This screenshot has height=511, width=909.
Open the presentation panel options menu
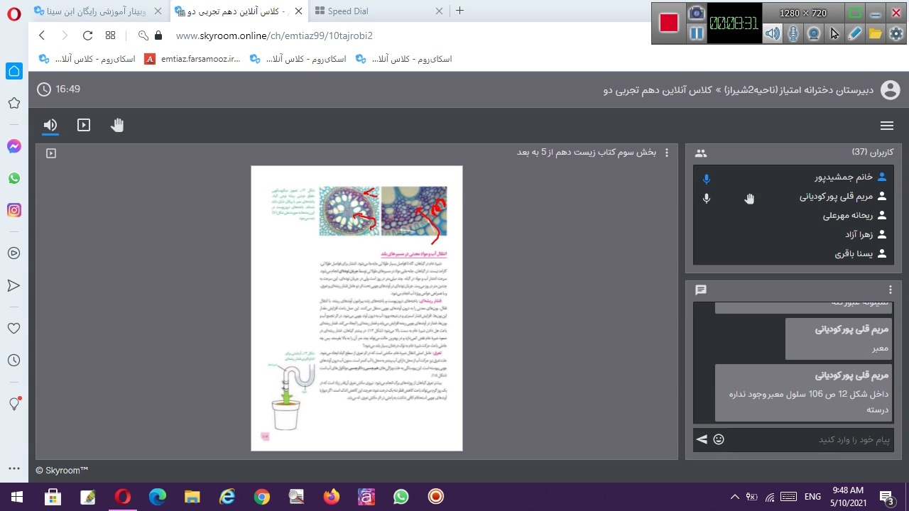tap(666, 153)
